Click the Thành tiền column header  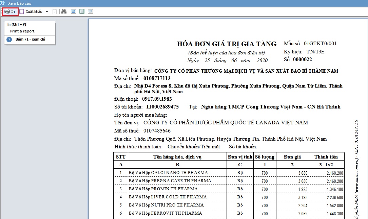point(326,157)
